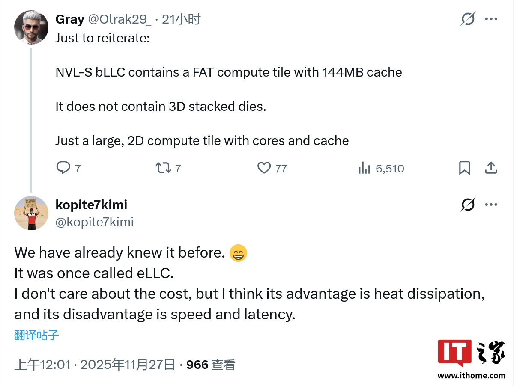Open more options menu on Gray's post
The image size is (514, 386).
(x=491, y=19)
